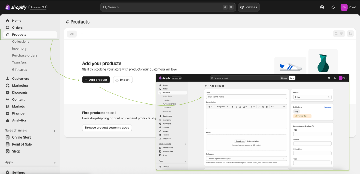
Task: Open the AI generate dropdown in Description toolbar
Action: (x=210, y=107)
